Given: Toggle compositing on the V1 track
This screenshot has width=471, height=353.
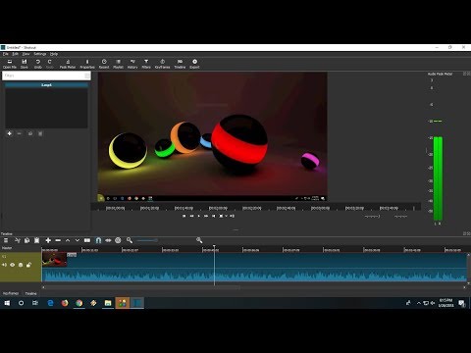Looking at the screenshot, I should [21, 265].
